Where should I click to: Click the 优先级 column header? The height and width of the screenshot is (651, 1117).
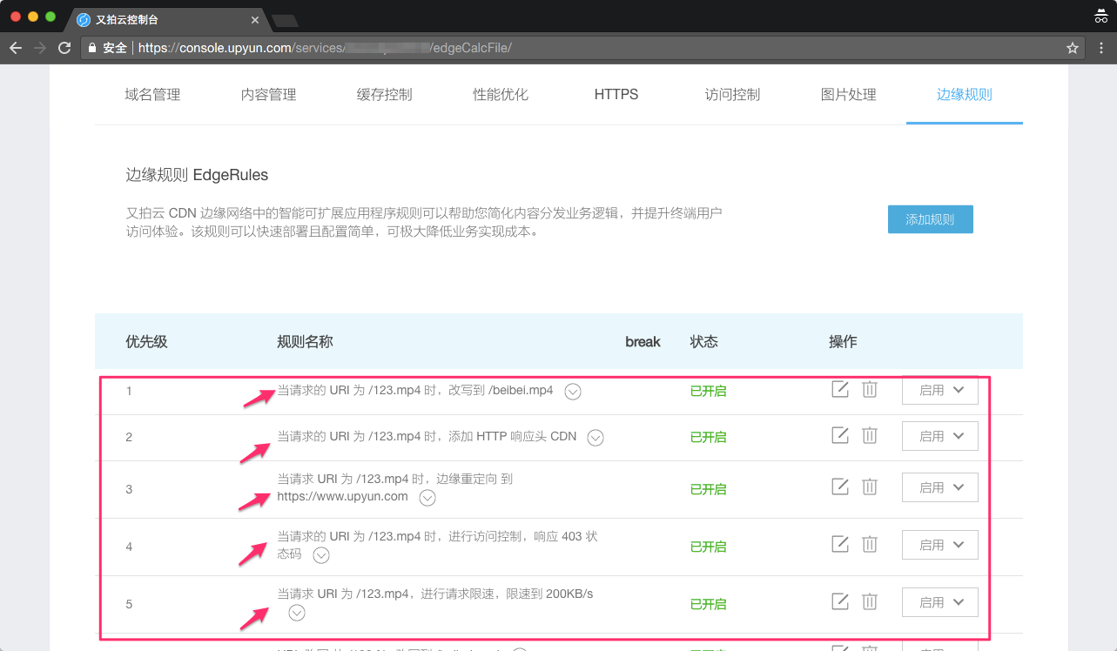point(146,341)
